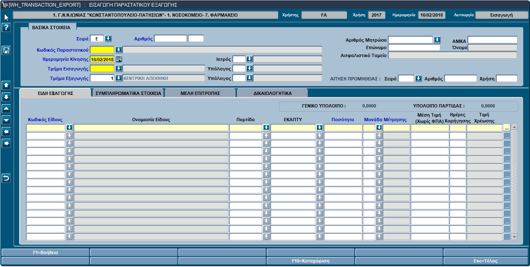Open ΑΙΤΗΣΗ ΠΡΟΜΗΘΕΙΑΣ Σειρά lookup list

418,78
